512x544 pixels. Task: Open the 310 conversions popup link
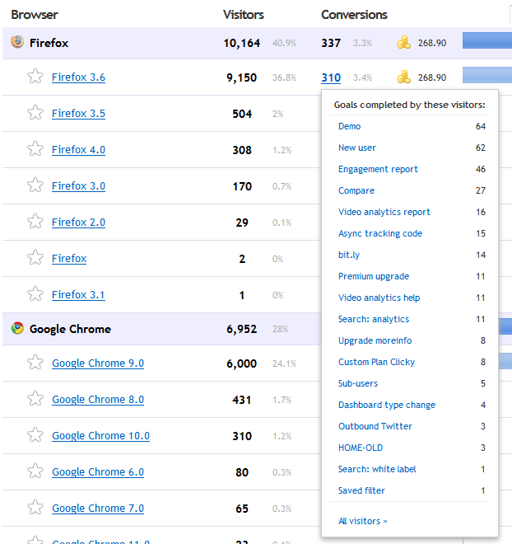click(331, 77)
